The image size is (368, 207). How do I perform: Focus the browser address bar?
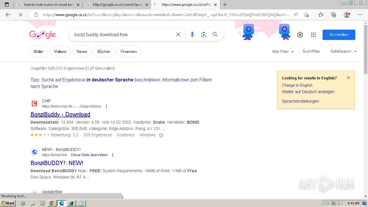(166, 15)
